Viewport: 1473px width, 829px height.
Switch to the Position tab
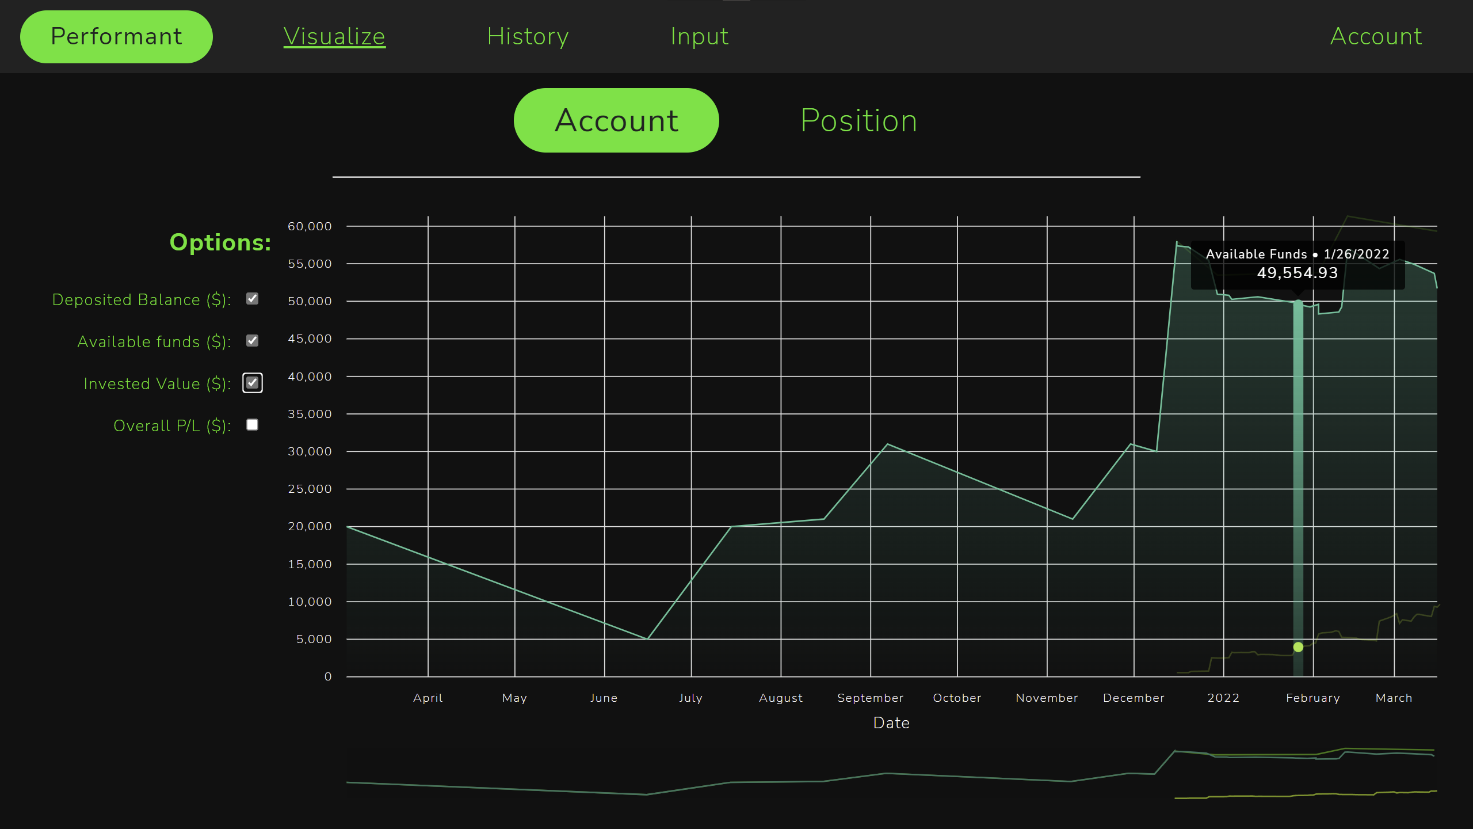(x=858, y=120)
